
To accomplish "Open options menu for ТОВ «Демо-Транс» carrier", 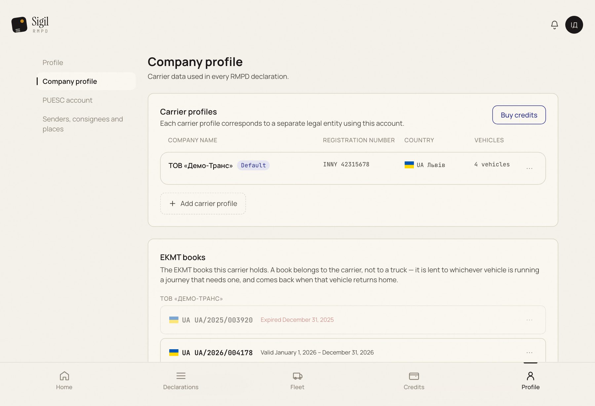I will coord(529,168).
